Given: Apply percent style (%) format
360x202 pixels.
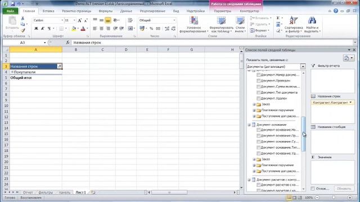Looking at the screenshot, I should pyautogui.click(x=151, y=29).
